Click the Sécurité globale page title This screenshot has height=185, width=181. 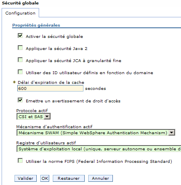pyautogui.click(x=20, y=3)
